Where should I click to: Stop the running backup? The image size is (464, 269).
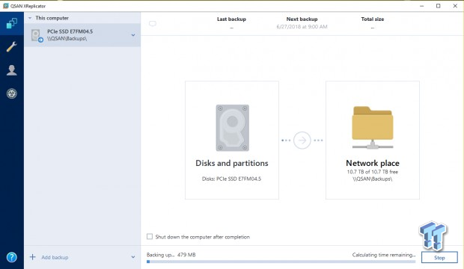tap(439, 258)
